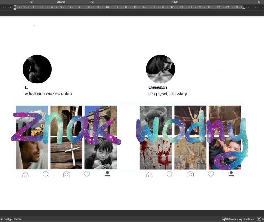The width and height of the screenshot is (264, 222).
Task: Click the camera icon in the right mockup
Action: pos(190,174)
